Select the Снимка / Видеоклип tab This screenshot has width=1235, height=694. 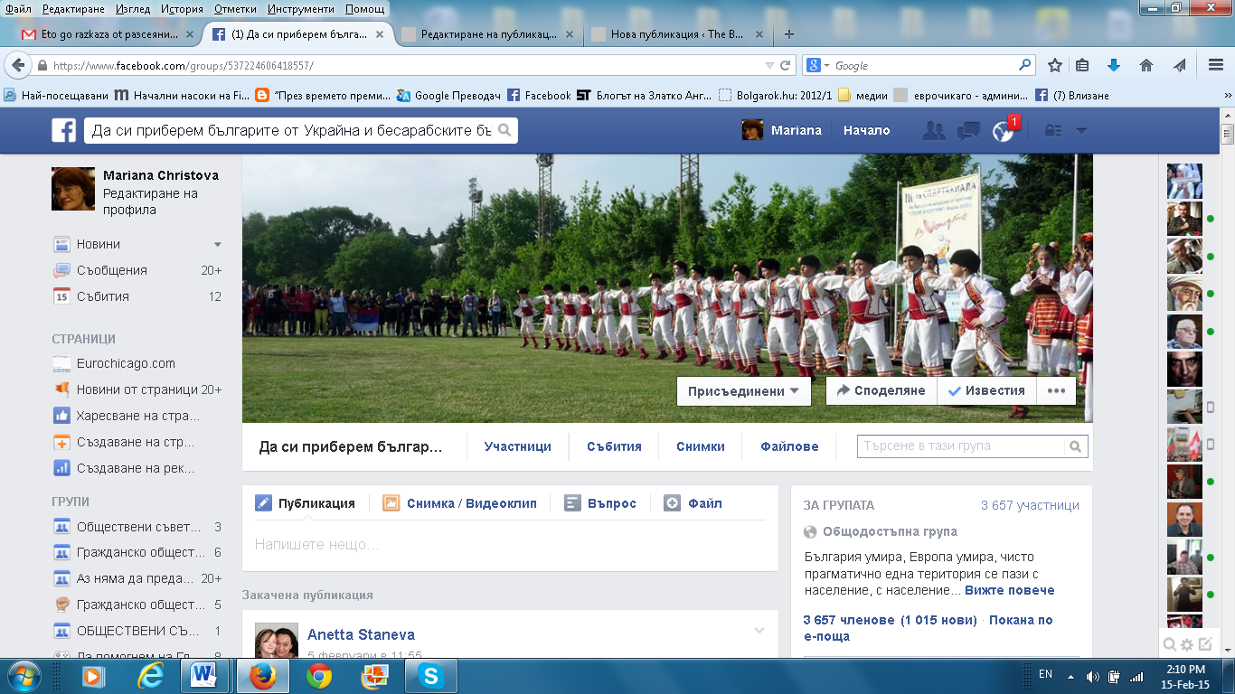pos(461,503)
